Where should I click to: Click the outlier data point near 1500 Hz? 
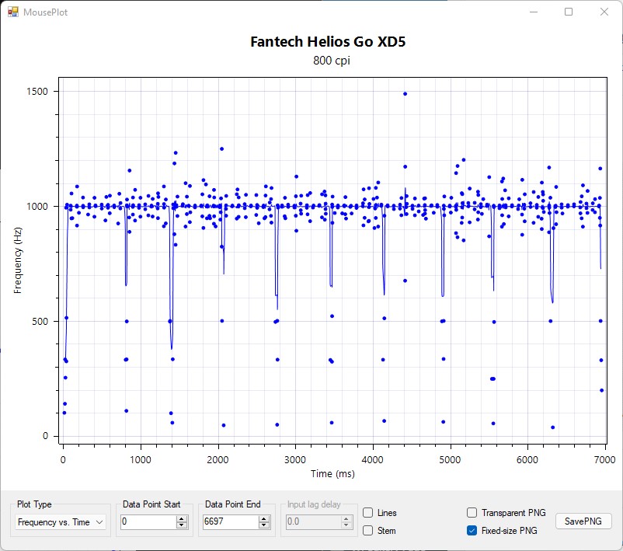pos(405,94)
